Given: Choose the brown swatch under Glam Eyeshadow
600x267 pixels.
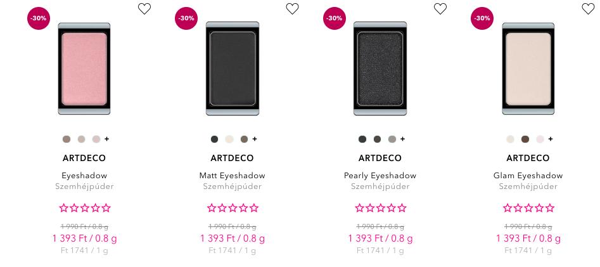Looking at the screenshot, I should pos(525,139).
